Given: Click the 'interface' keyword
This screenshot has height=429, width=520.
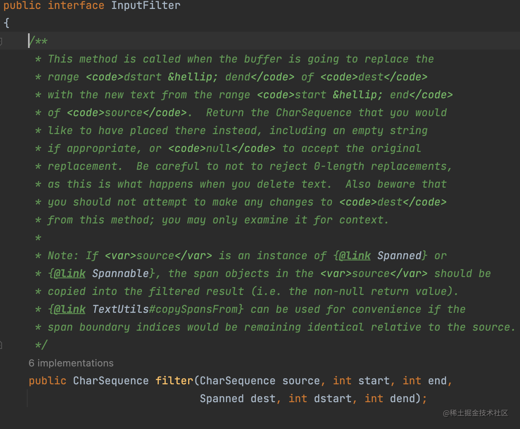Looking at the screenshot, I should click(x=76, y=6).
